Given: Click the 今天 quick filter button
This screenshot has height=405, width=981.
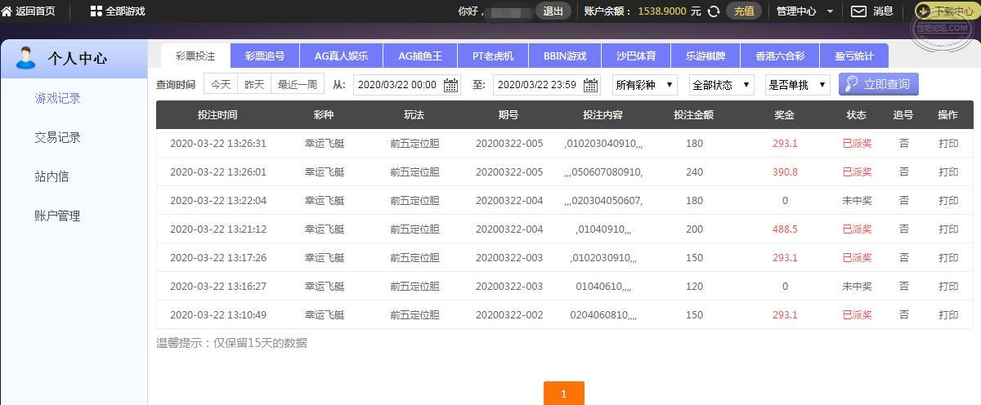Looking at the screenshot, I should coord(221,84).
